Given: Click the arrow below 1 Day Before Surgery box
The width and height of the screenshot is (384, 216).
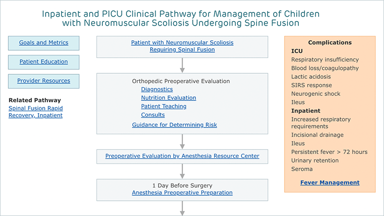Looking at the screenshot, I should (182, 208).
